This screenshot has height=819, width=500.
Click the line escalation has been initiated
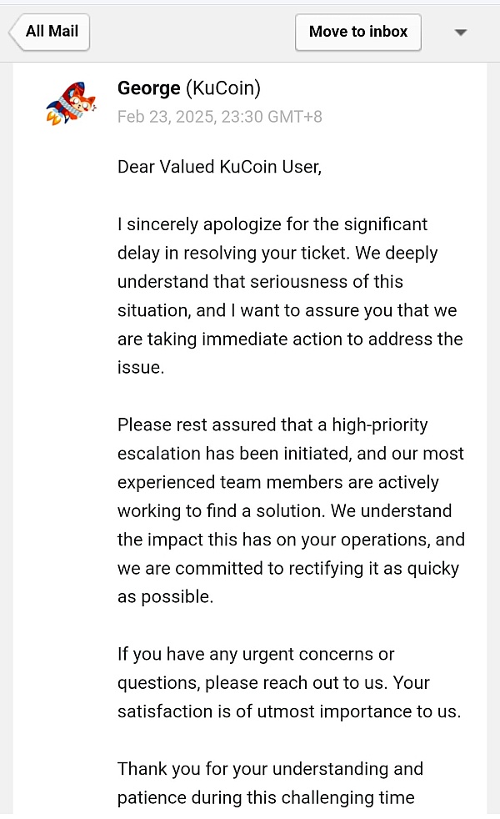point(291,454)
